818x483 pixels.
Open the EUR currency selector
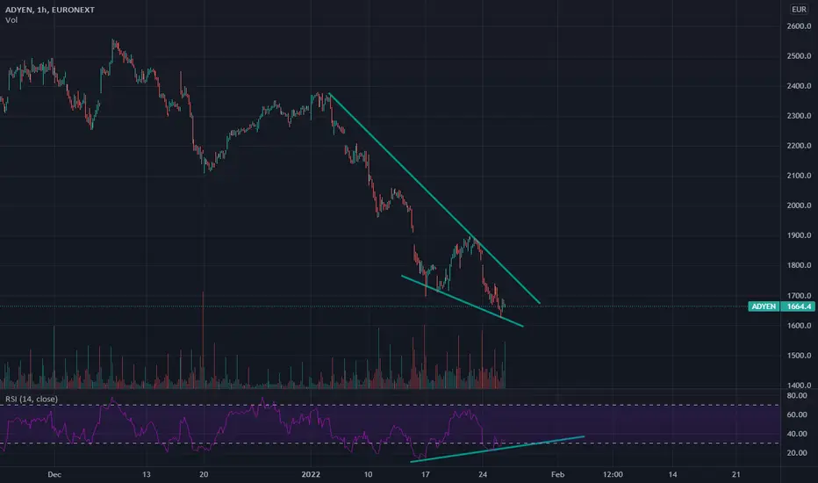pos(799,9)
